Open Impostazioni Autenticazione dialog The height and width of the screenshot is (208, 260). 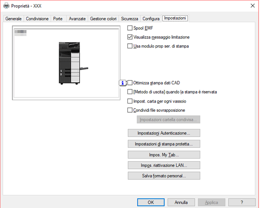pyautogui.click(x=164, y=133)
